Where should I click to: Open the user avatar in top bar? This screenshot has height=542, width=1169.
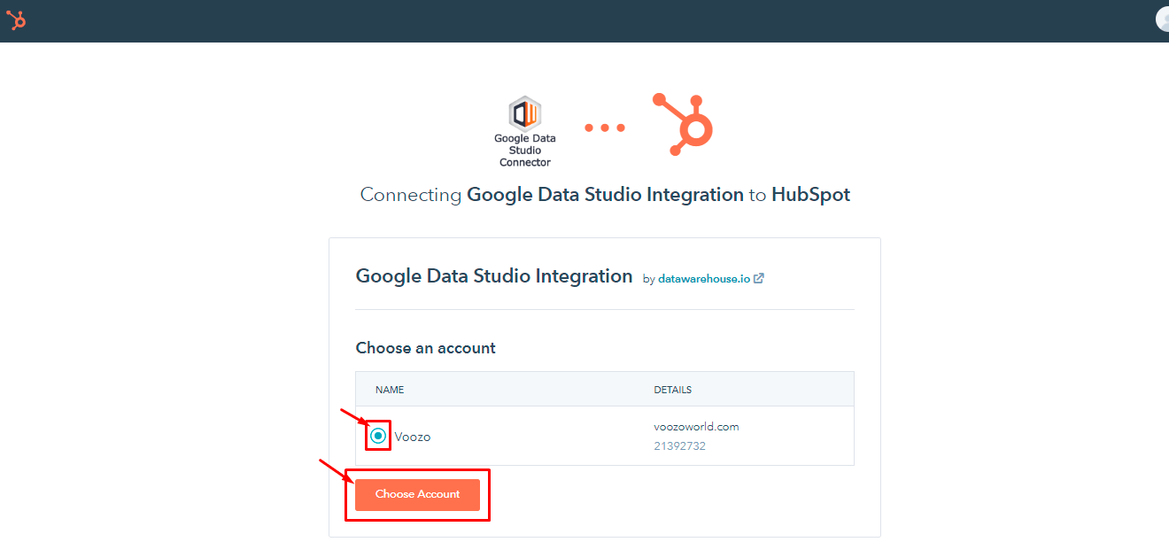click(x=1163, y=19)
